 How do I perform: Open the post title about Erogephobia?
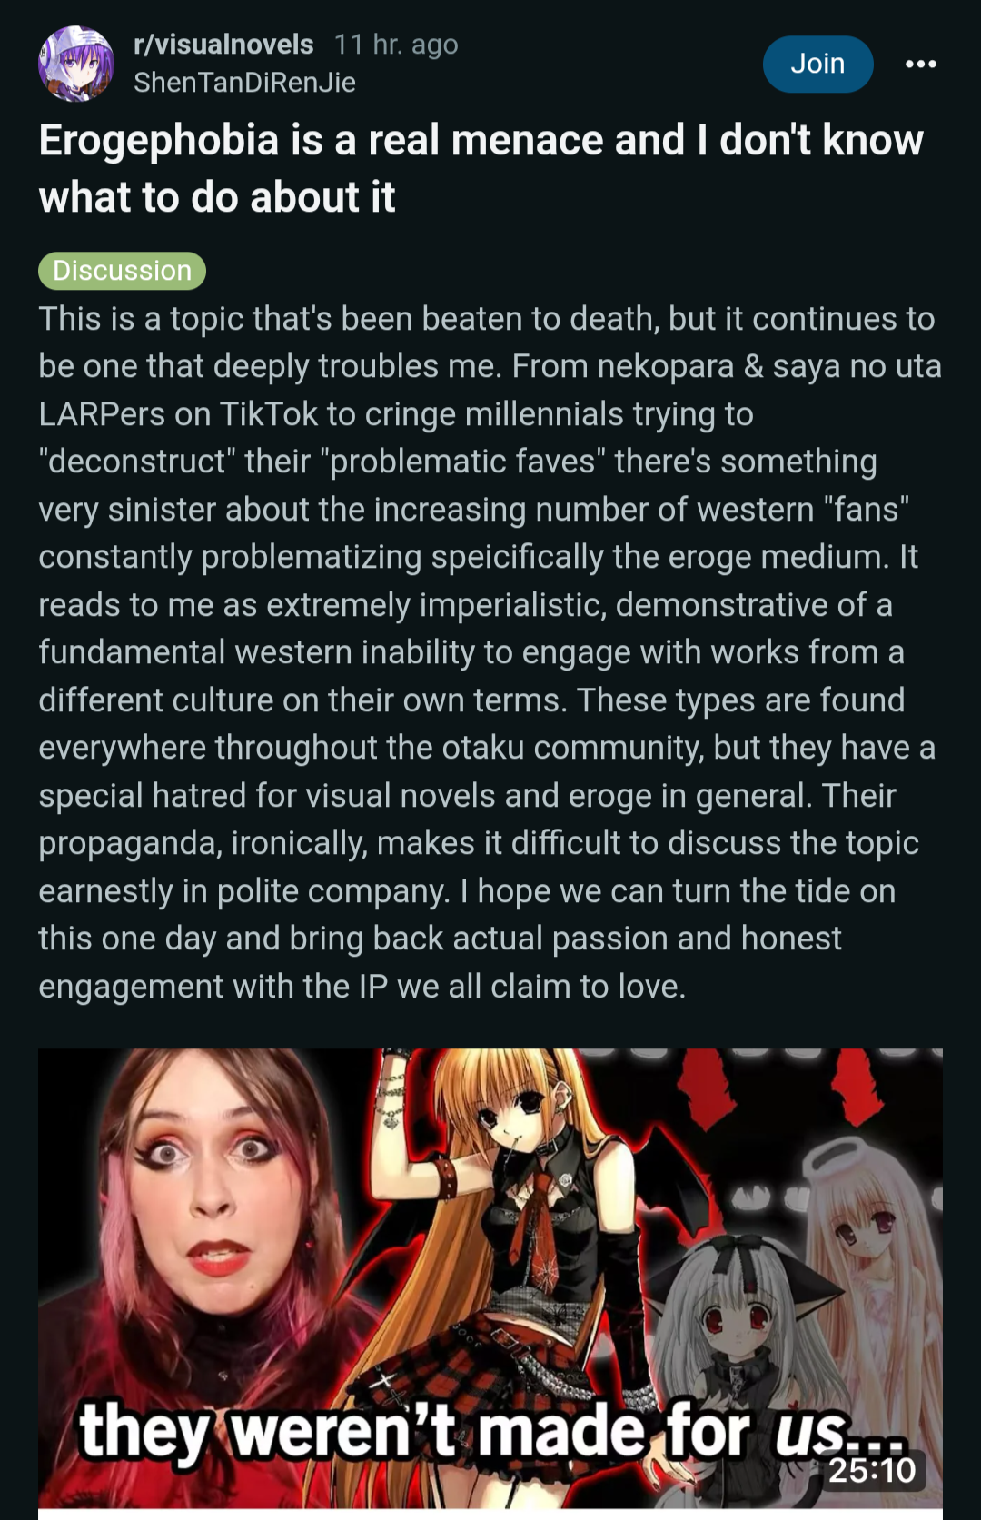(481, 168)
